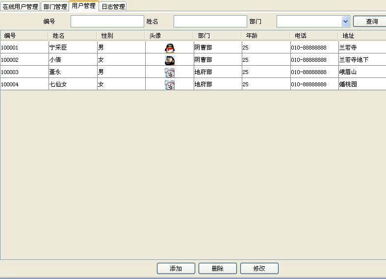Viewport: 386px width, 279px height.
Task: Sort by 编号 column header
Action: pyautogui.click(x=24, y=36)
